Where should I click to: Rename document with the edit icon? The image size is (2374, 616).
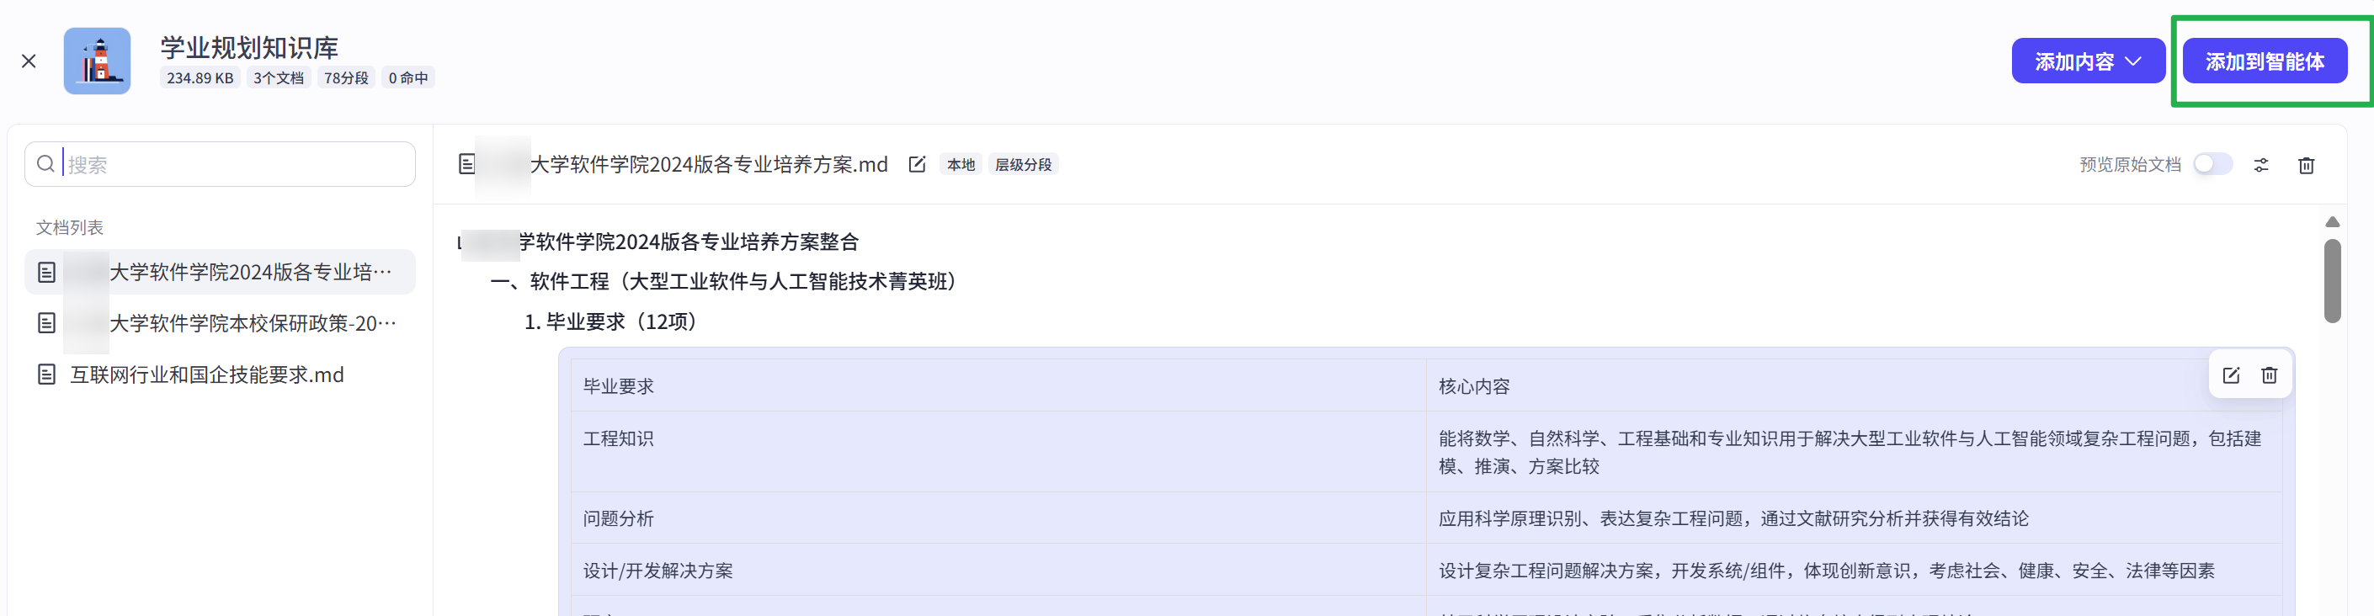pyautogui.click(x=916, y=165)
